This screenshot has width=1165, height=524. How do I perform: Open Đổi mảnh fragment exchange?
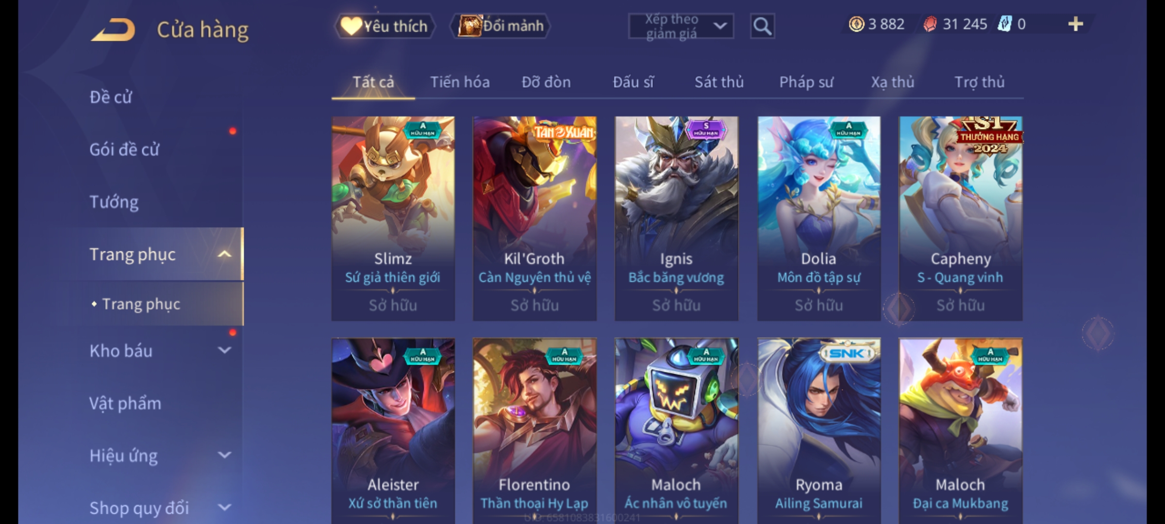coord(500,26)
